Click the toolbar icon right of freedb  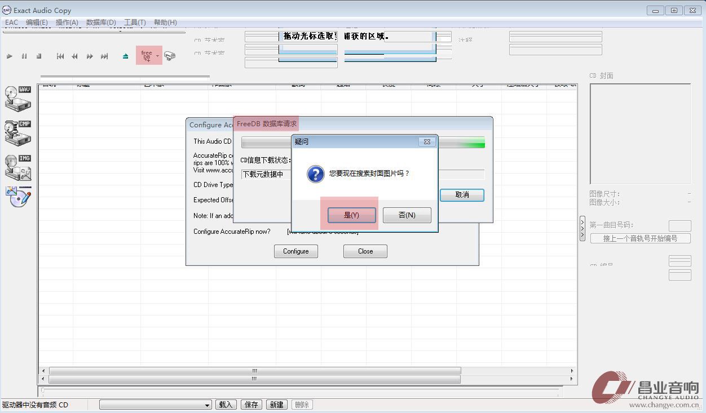(170, 56)
